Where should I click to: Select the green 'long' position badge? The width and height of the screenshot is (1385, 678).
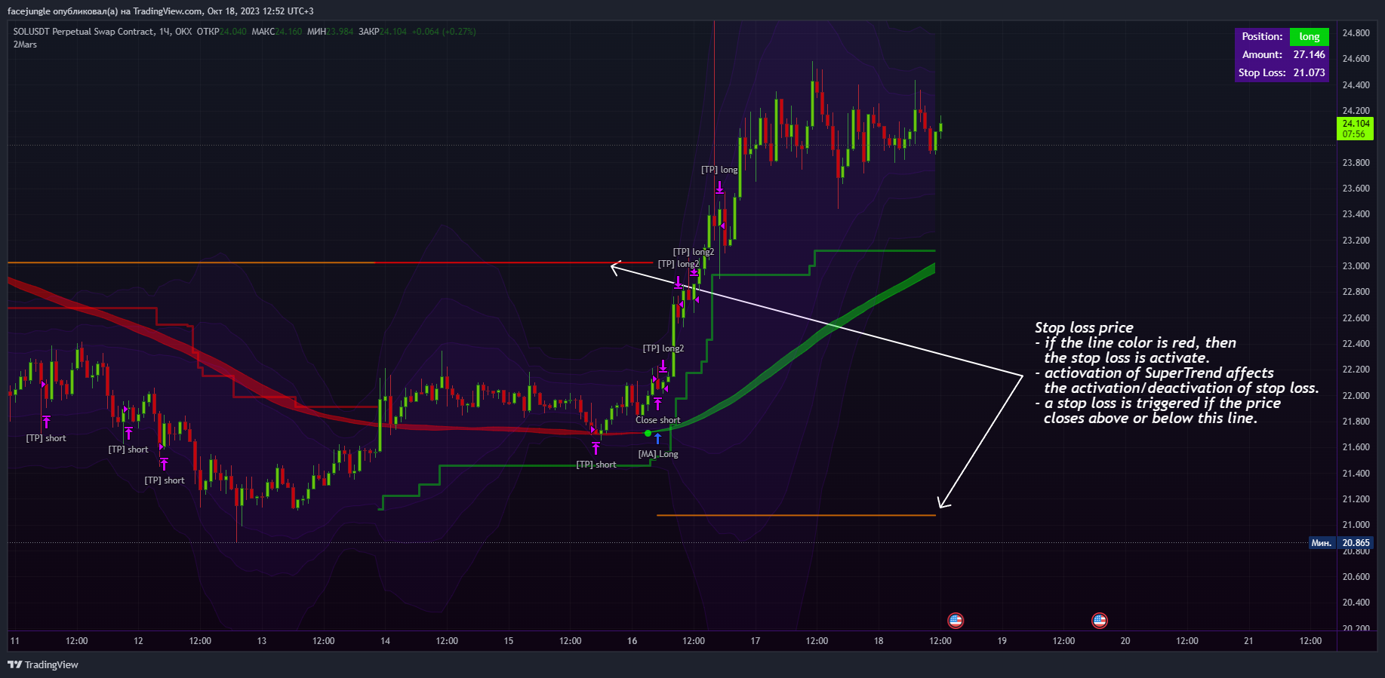[x=1310, y=36]
